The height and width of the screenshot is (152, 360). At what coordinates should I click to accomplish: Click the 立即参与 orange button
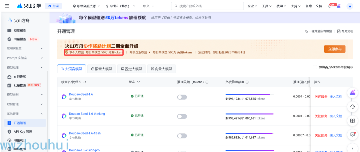(x=335, y=49)
